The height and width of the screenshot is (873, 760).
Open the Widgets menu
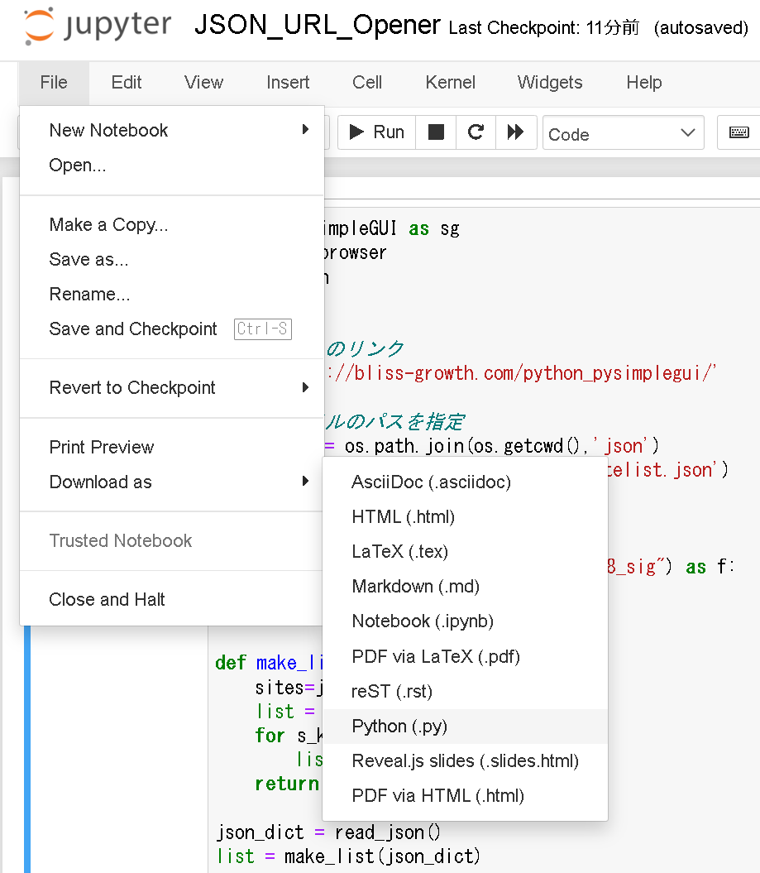coord(549,82)
